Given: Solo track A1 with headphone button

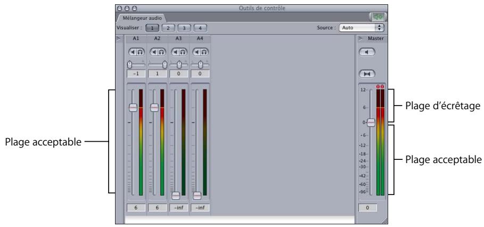Looking at the screenshot, I should pos(140,52).
